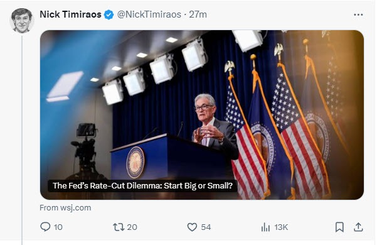Open the From wsj.com source link
Viewport: 382px width, 245px height.
(x=65, y=208)
